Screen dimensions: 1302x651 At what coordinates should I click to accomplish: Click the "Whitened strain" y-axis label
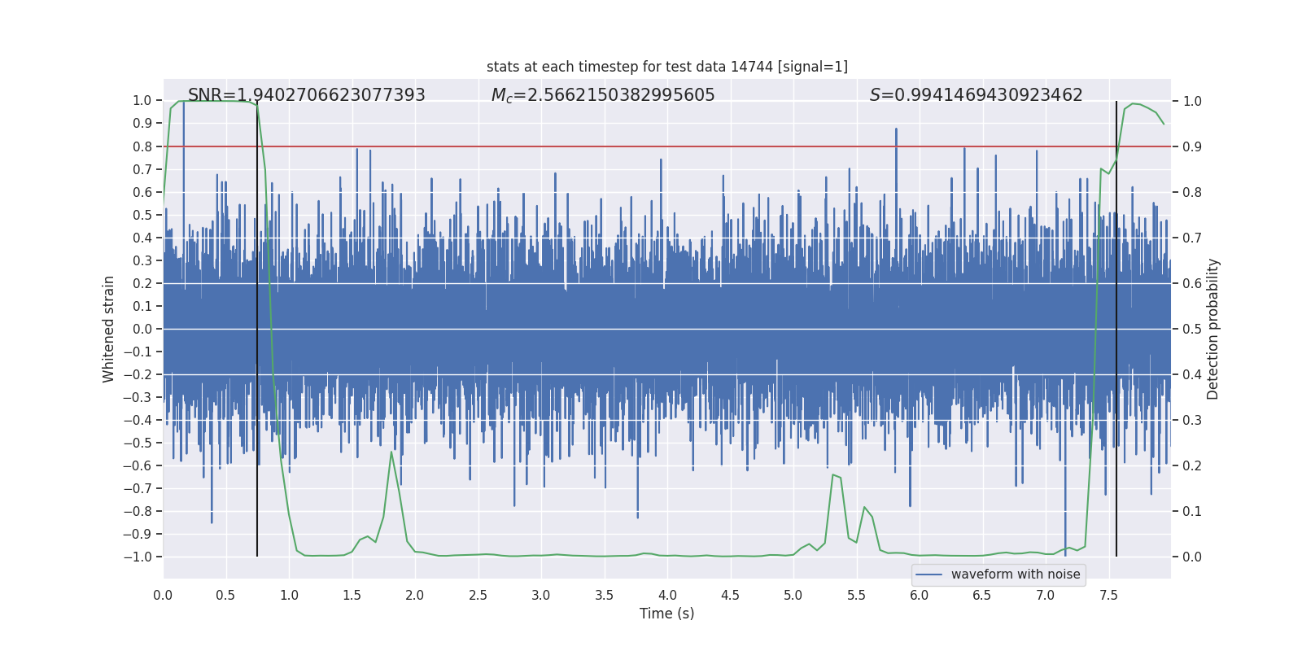coord(108,329)
